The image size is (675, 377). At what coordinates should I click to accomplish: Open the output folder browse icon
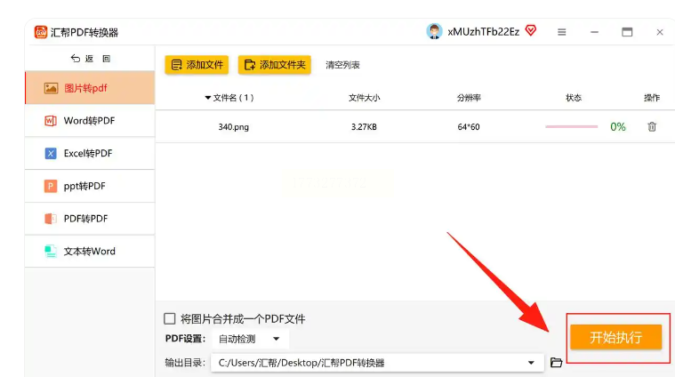click(x=556, y=363)
